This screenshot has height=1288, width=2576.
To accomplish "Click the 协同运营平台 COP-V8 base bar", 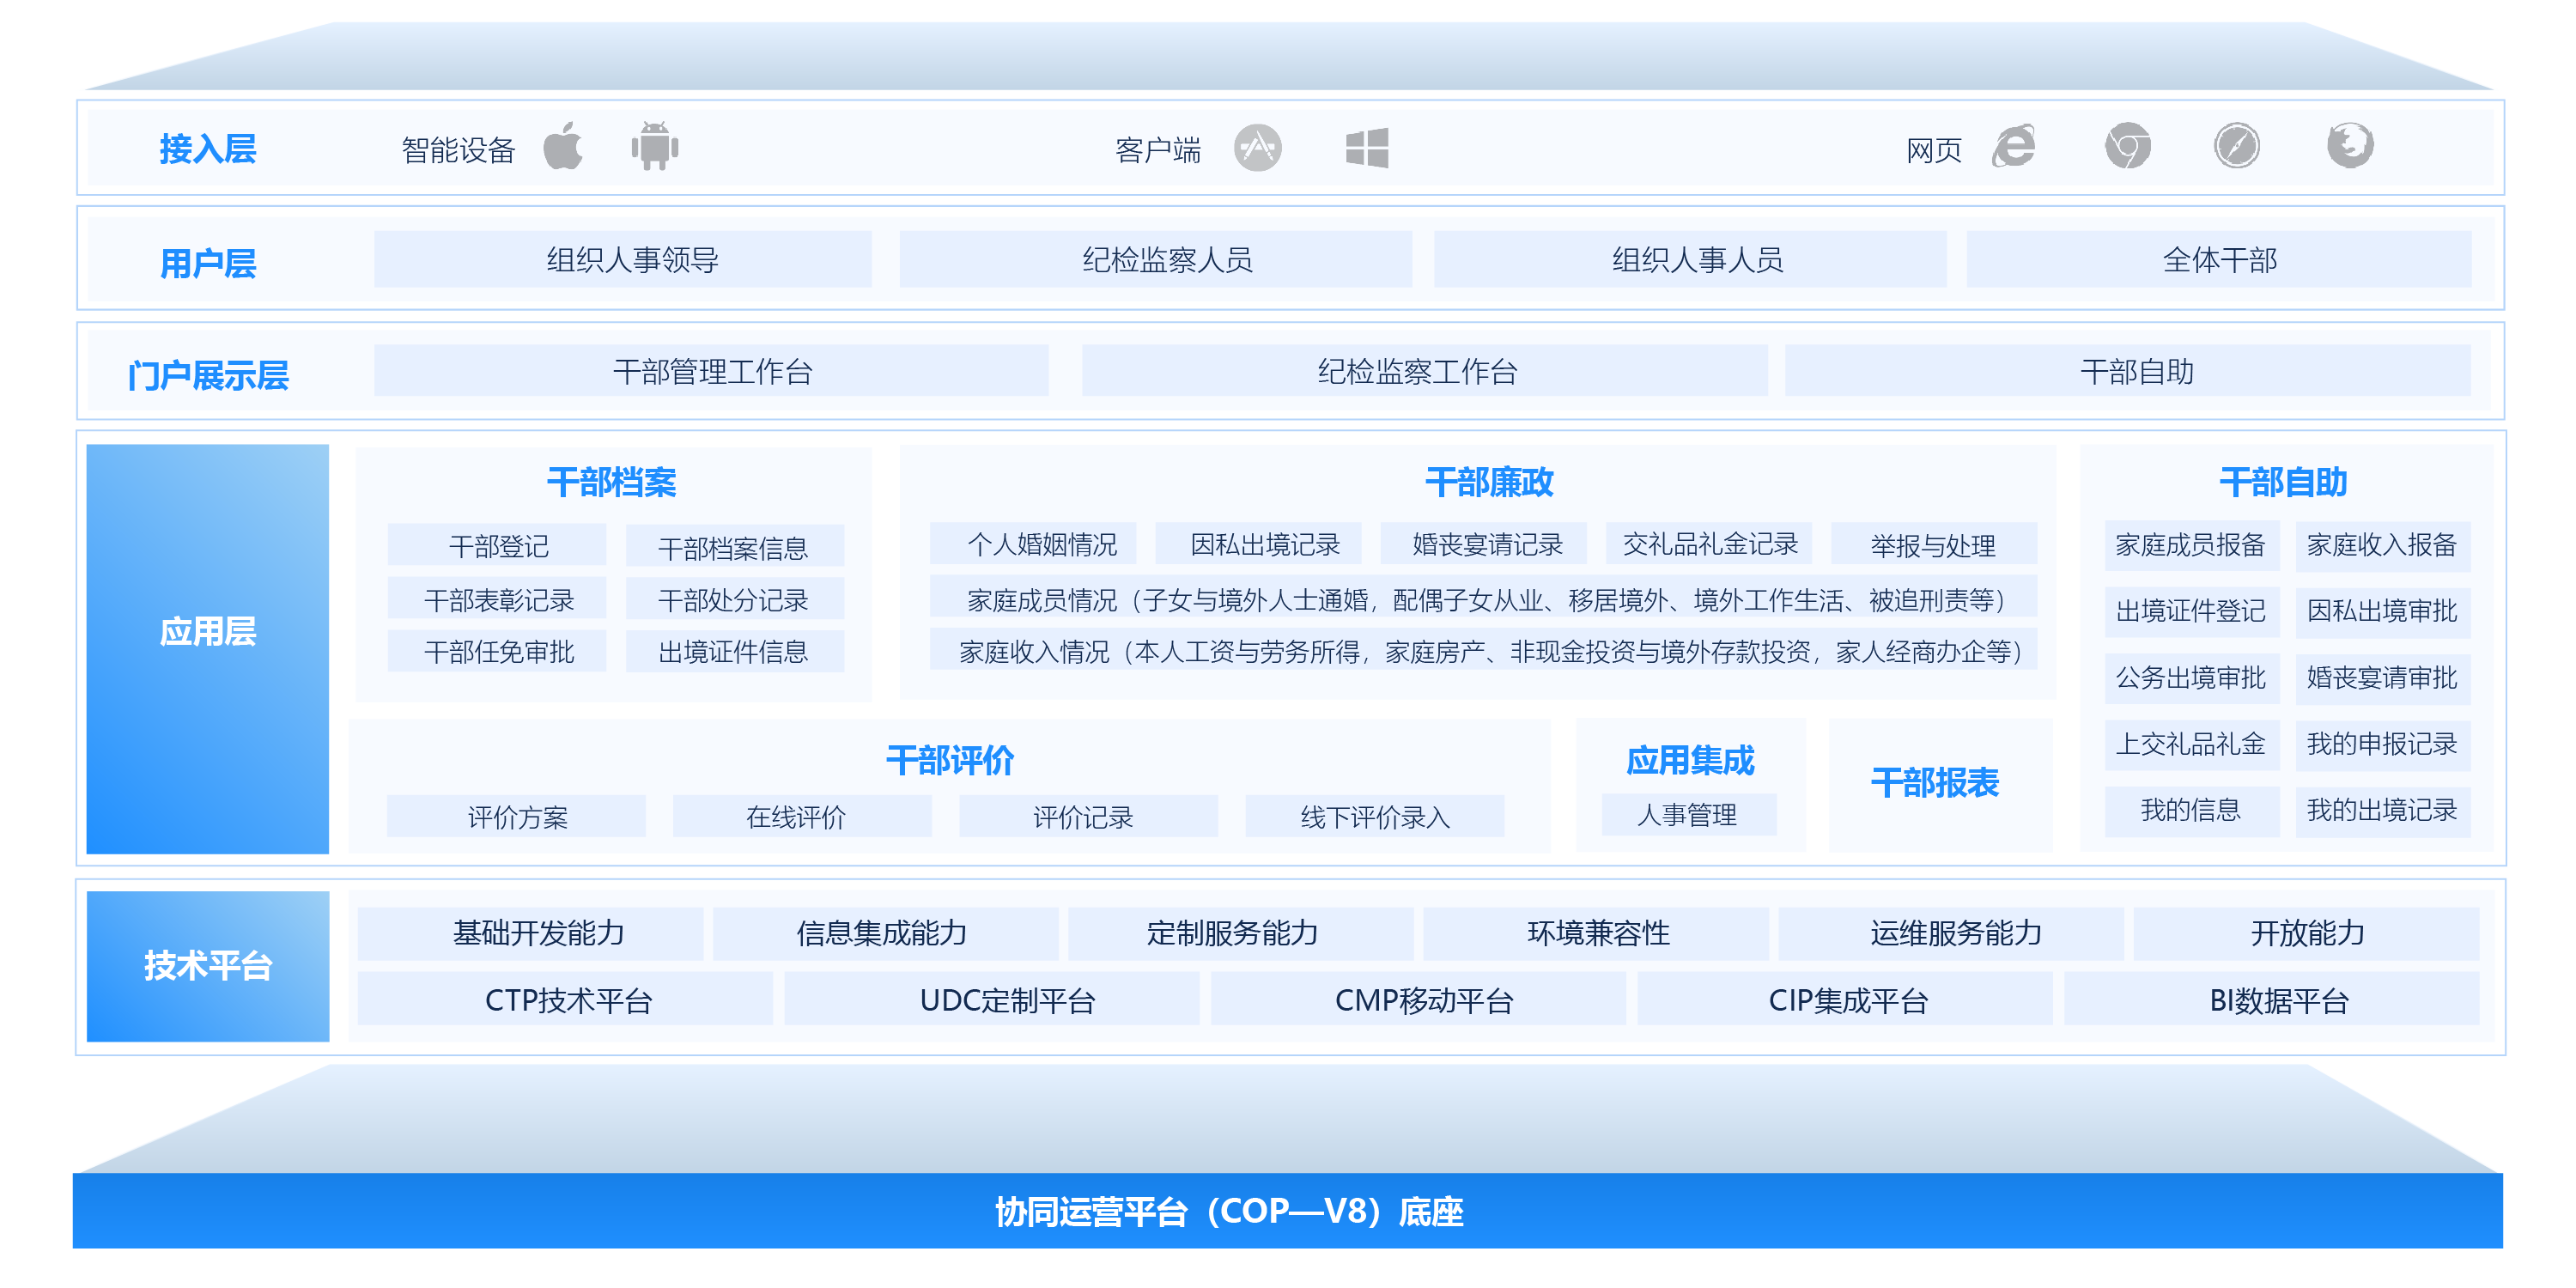I will click(x=1288, y=1211).
